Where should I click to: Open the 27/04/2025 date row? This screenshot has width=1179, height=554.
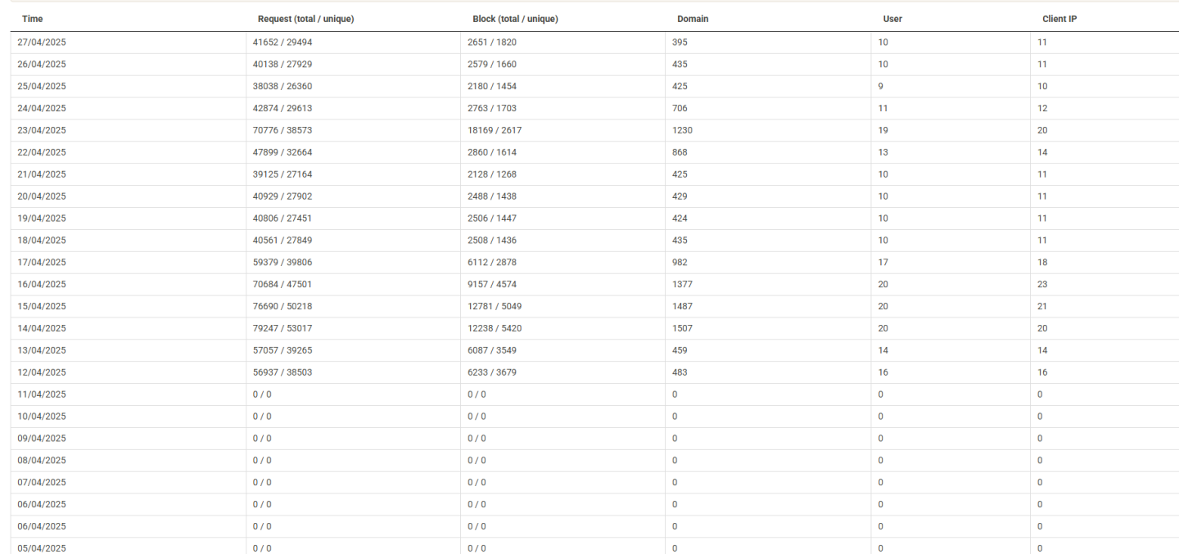click(x=42, y=42)
